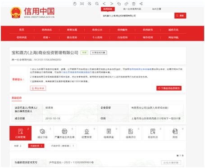Viewport: 205px width, 168px height.
Task: Zoom in with the magnifier plus icon
Action: coord(90,4)
